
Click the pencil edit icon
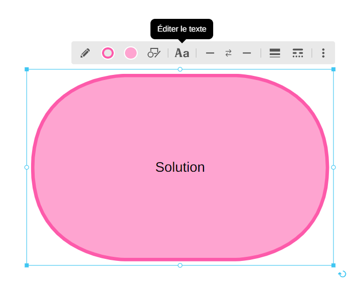click(85, 53)
